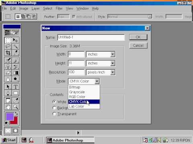
Task: Open the foreground purple color swatch
Action: [10, 116]
